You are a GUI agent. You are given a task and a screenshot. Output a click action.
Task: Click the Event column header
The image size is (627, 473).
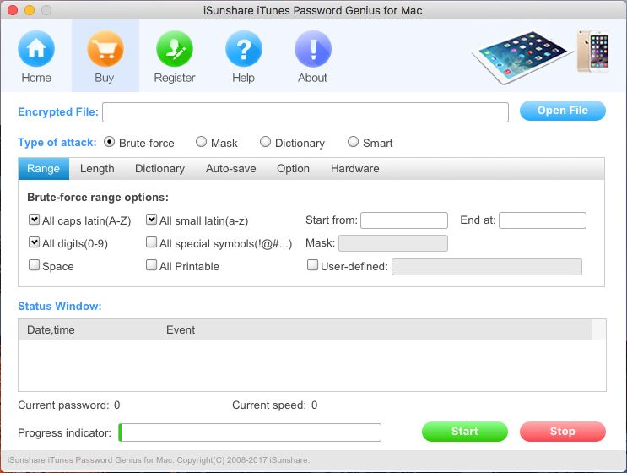click(181, 329)
